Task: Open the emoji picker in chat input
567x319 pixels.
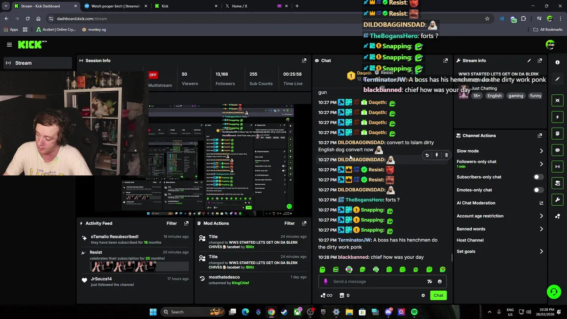Action: pyautogui.click(x=439, y=281)
